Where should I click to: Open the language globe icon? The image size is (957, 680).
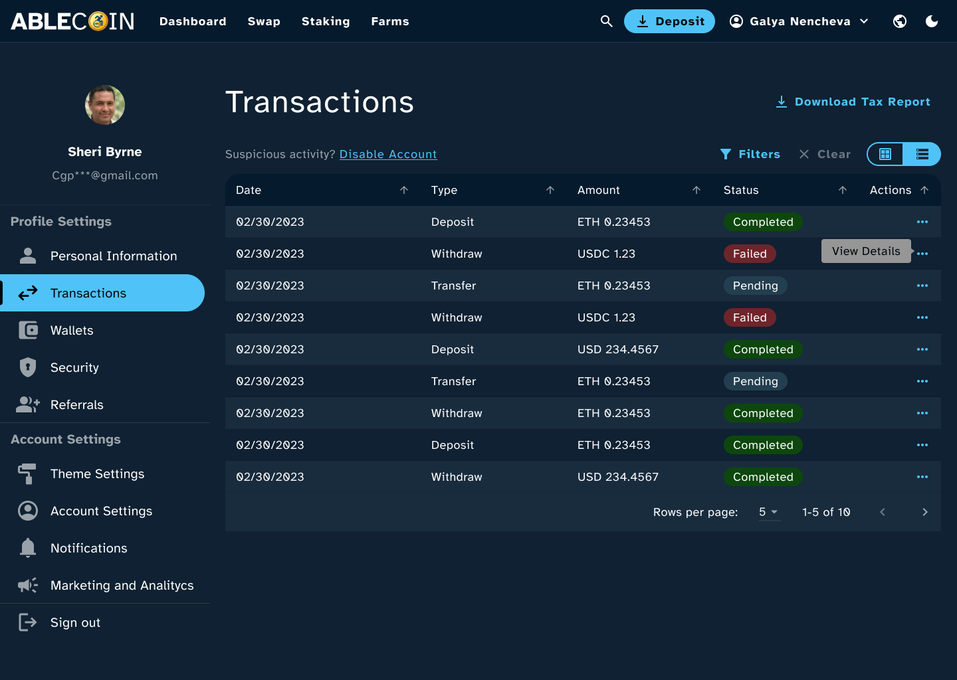900,21
